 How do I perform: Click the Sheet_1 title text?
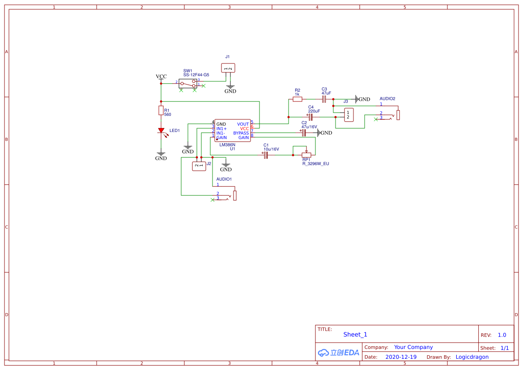355,334
